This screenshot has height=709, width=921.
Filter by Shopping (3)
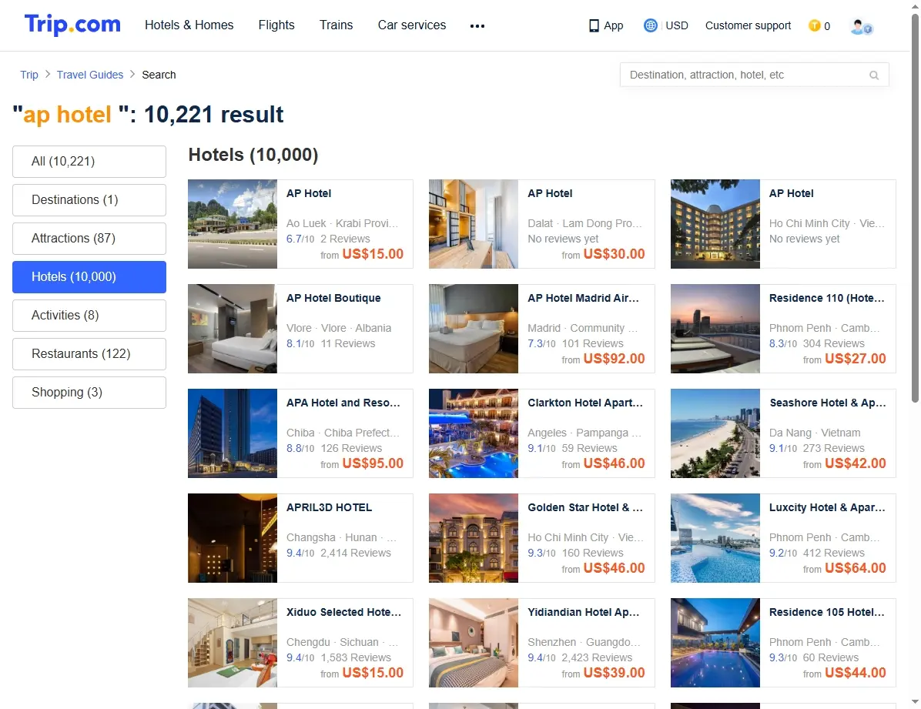tap(89, 393)
